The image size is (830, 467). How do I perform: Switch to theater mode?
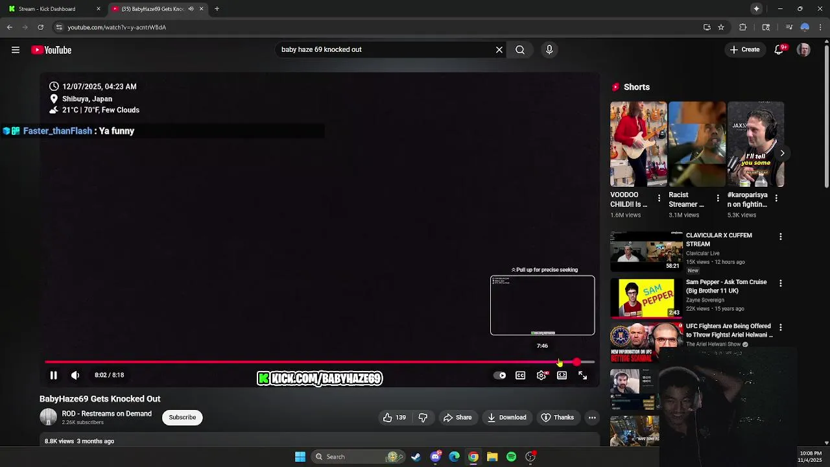562,376
